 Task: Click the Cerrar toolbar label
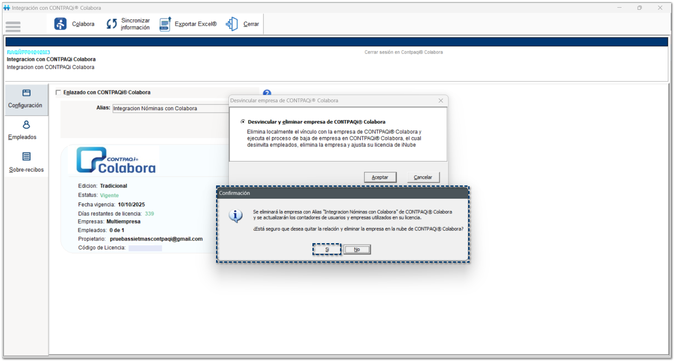[251, 24]
